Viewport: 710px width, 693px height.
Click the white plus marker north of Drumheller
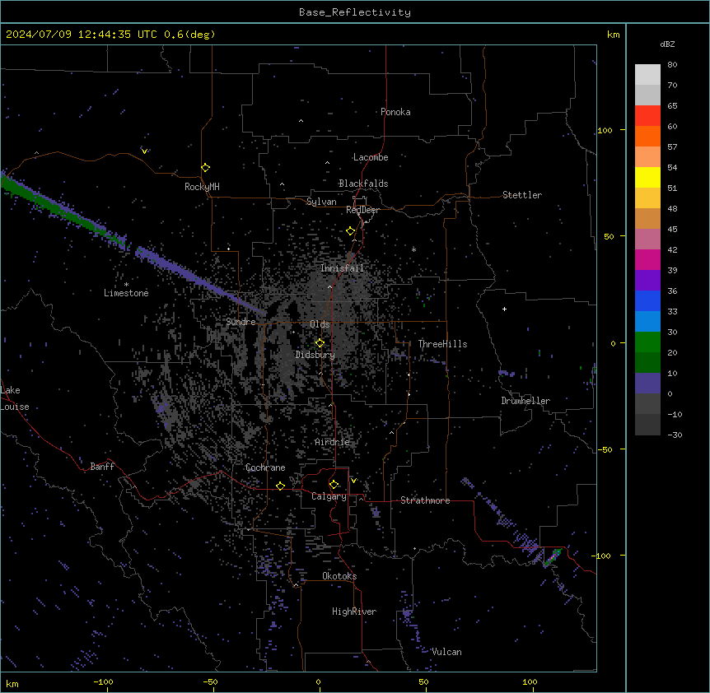504,309
